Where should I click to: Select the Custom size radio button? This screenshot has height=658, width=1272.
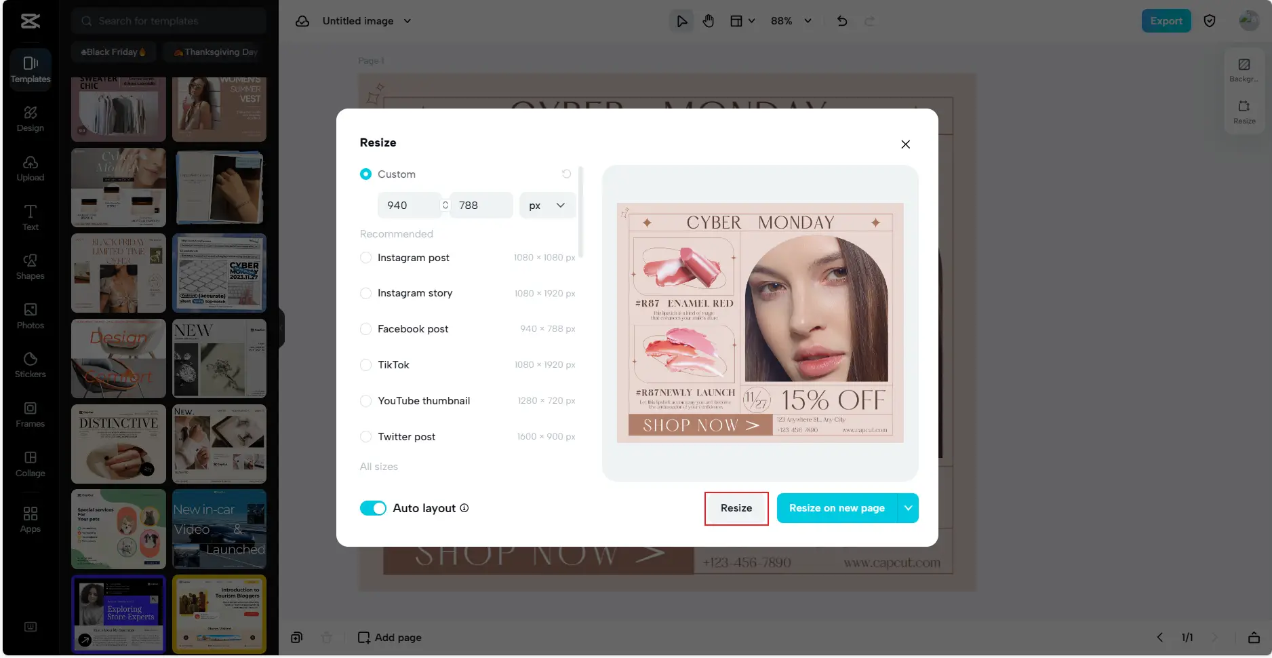click(365, 174)
